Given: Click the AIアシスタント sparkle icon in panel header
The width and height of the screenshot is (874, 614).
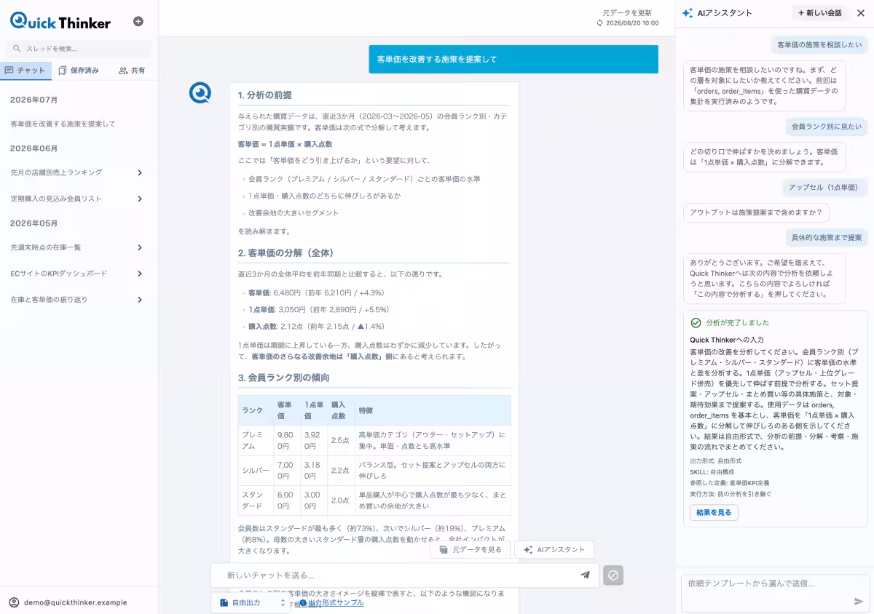Looking at the screenshot, I should click(x=687, y=13).
